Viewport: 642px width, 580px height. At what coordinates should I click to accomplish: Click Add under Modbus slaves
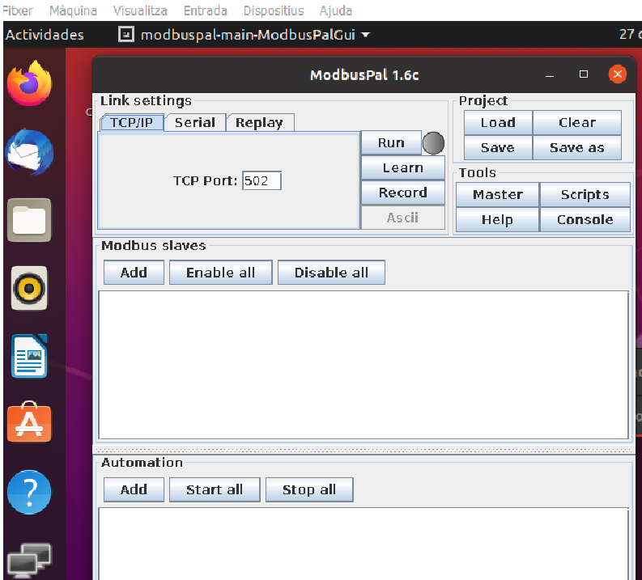pos(134,273)
